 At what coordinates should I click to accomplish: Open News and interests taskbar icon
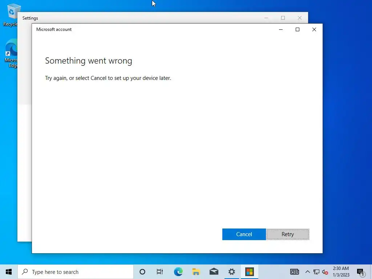coord(294,272)
